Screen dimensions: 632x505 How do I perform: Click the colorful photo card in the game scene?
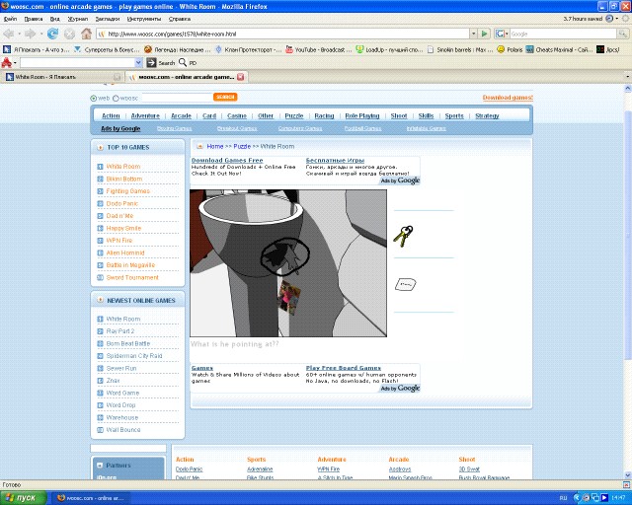tap(289, 297)
